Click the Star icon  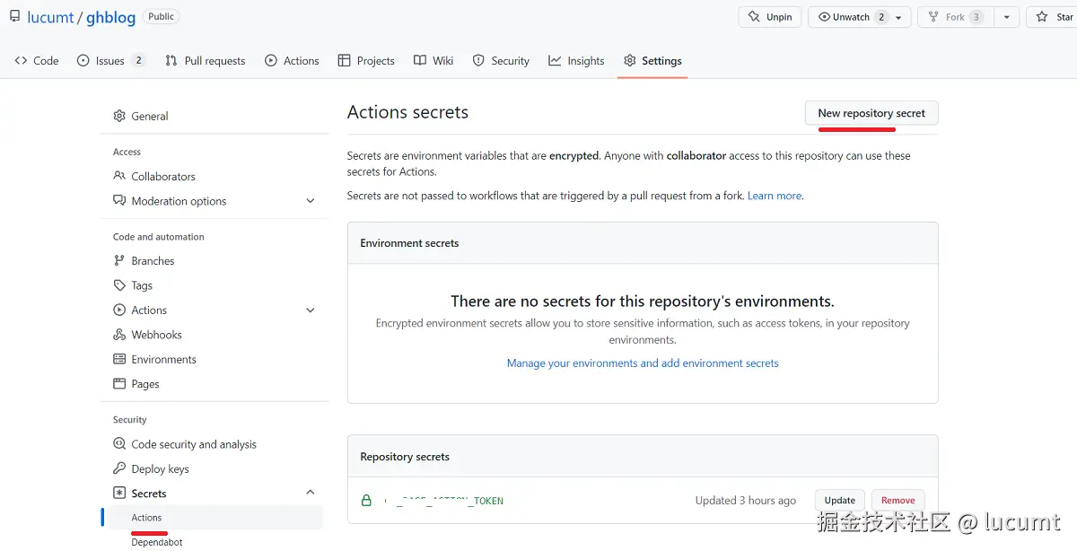1042,17
